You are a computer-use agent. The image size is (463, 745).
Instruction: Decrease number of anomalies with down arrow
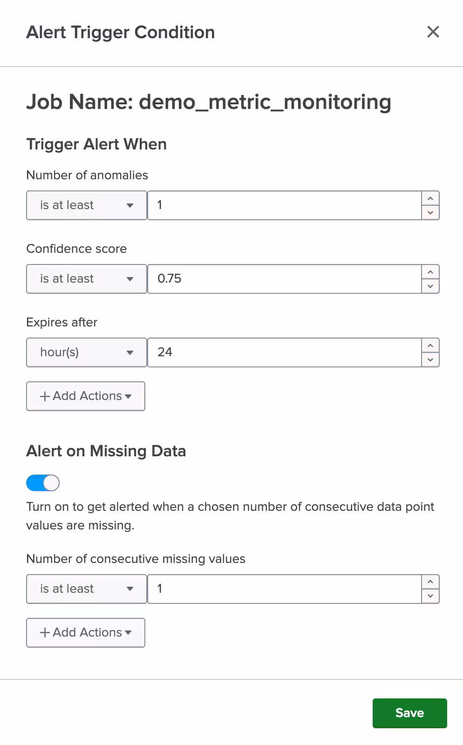point(430,212)
